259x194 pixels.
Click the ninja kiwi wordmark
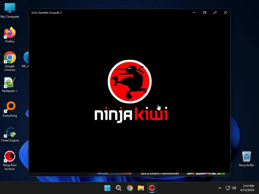[131, 114]
